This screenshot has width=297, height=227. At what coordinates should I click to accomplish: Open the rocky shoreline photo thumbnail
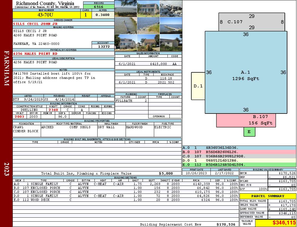coord(171,9)
